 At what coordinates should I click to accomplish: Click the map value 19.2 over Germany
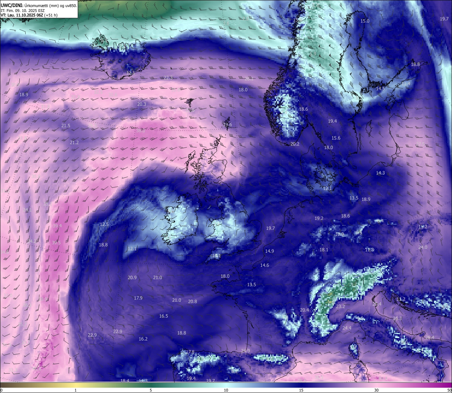(319, 219)
